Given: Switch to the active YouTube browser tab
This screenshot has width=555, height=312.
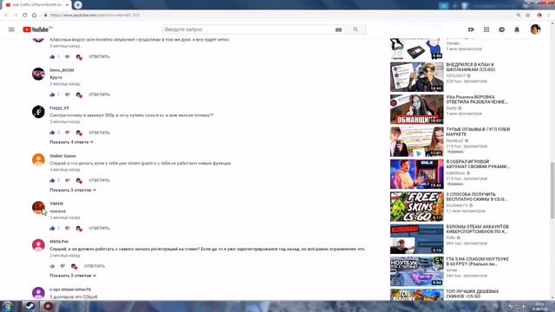Looking at the screenshot, I should coord(36,4).
